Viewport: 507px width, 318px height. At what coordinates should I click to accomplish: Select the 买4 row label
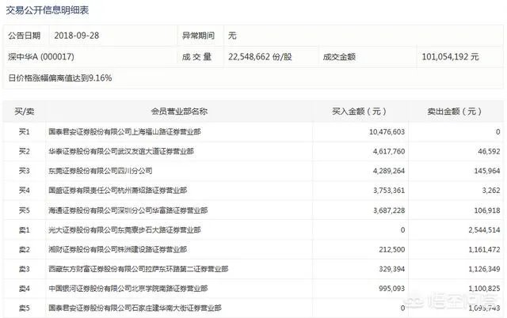tap(25, 190)
